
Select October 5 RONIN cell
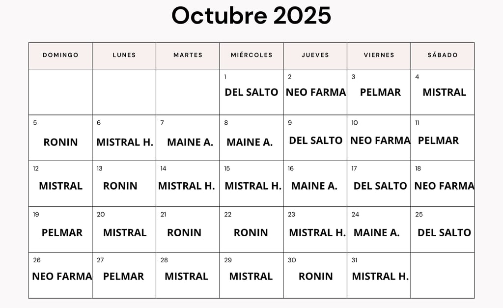[60, 142]
